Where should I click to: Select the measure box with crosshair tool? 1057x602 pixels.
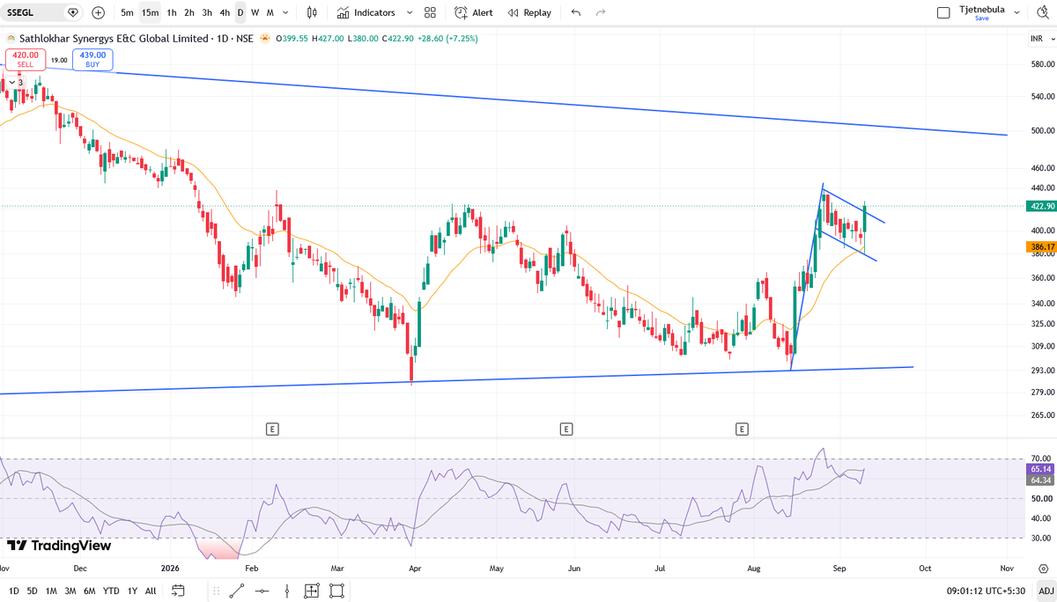click(311, 591)
